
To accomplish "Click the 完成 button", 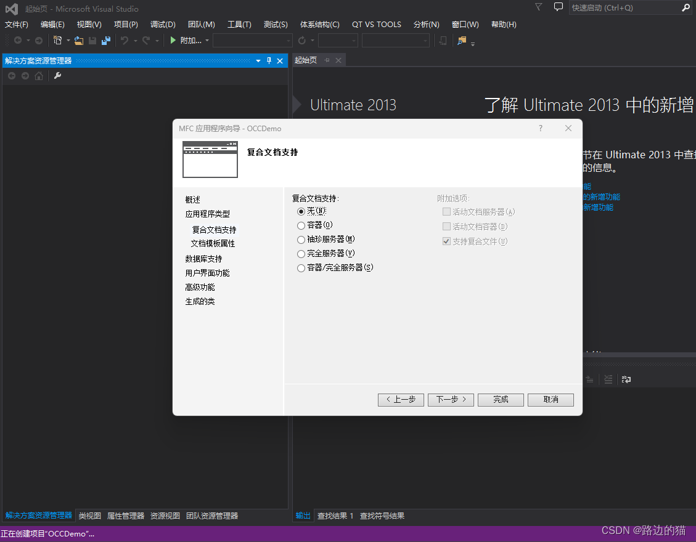I will pos(501,400).
